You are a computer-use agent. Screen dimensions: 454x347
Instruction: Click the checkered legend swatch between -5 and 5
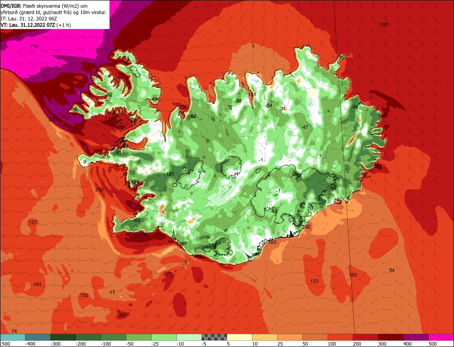pyautogui.click(x=214, y=337)
